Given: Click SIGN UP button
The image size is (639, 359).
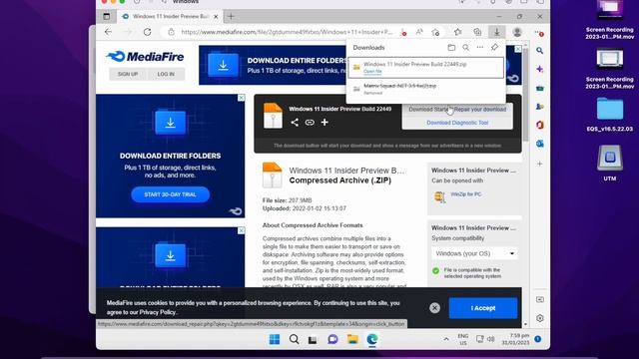Looking at the screenshot, I should point(128,74).
